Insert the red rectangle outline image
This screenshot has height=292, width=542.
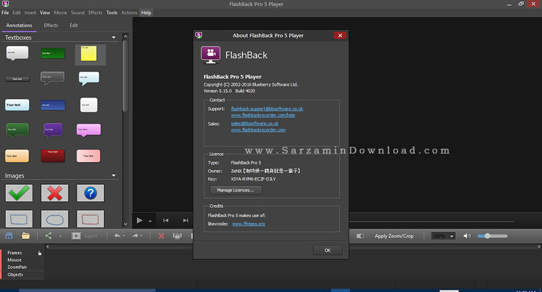click(90, 219)
